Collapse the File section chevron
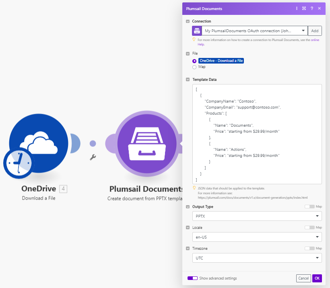Viewport: 330px width, 288px height. coord(188,53)
